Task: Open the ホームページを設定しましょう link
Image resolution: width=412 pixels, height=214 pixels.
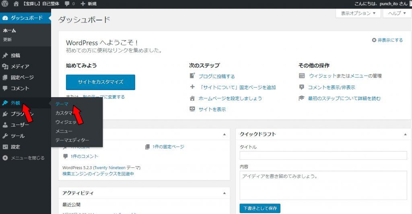Action: point(231,98)
